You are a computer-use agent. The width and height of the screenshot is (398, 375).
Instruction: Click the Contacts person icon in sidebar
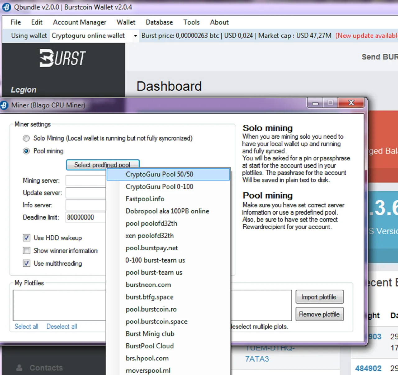click(x=19, y=368)
